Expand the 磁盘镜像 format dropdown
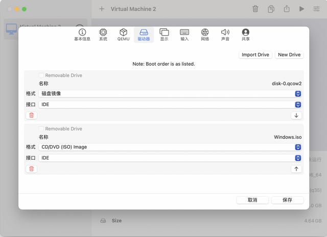The image size is (327, 237). pos(170,94)
